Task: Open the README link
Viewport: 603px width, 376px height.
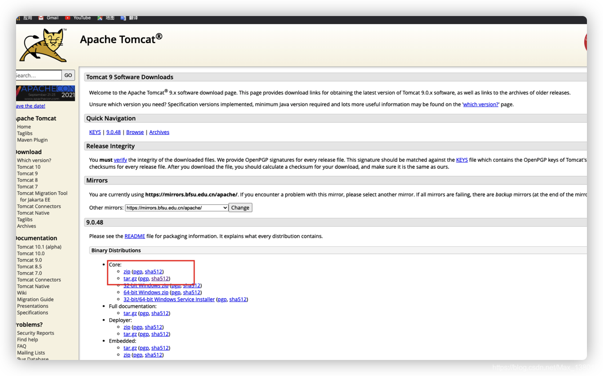Action: (135, 236)
